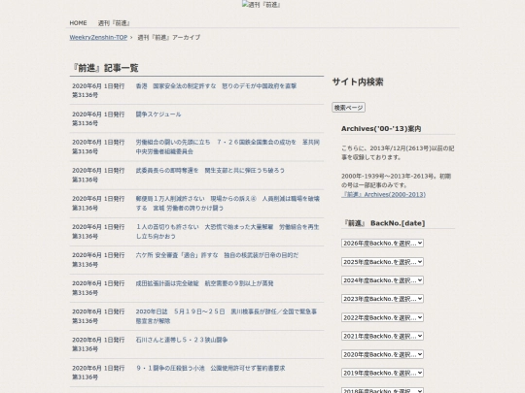
Task: Click the 週刊『前進』 header logo image
Action: coord(262,5)
